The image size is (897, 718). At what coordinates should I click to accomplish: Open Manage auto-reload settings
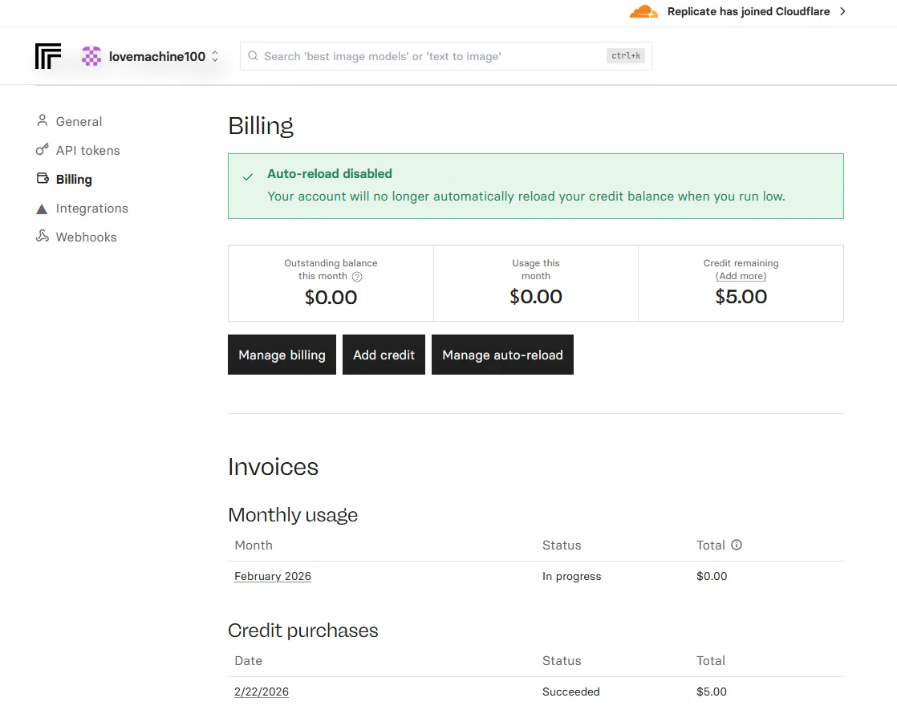502,355
